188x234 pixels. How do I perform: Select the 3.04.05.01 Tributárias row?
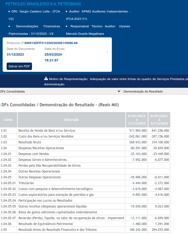pos(85,183)
